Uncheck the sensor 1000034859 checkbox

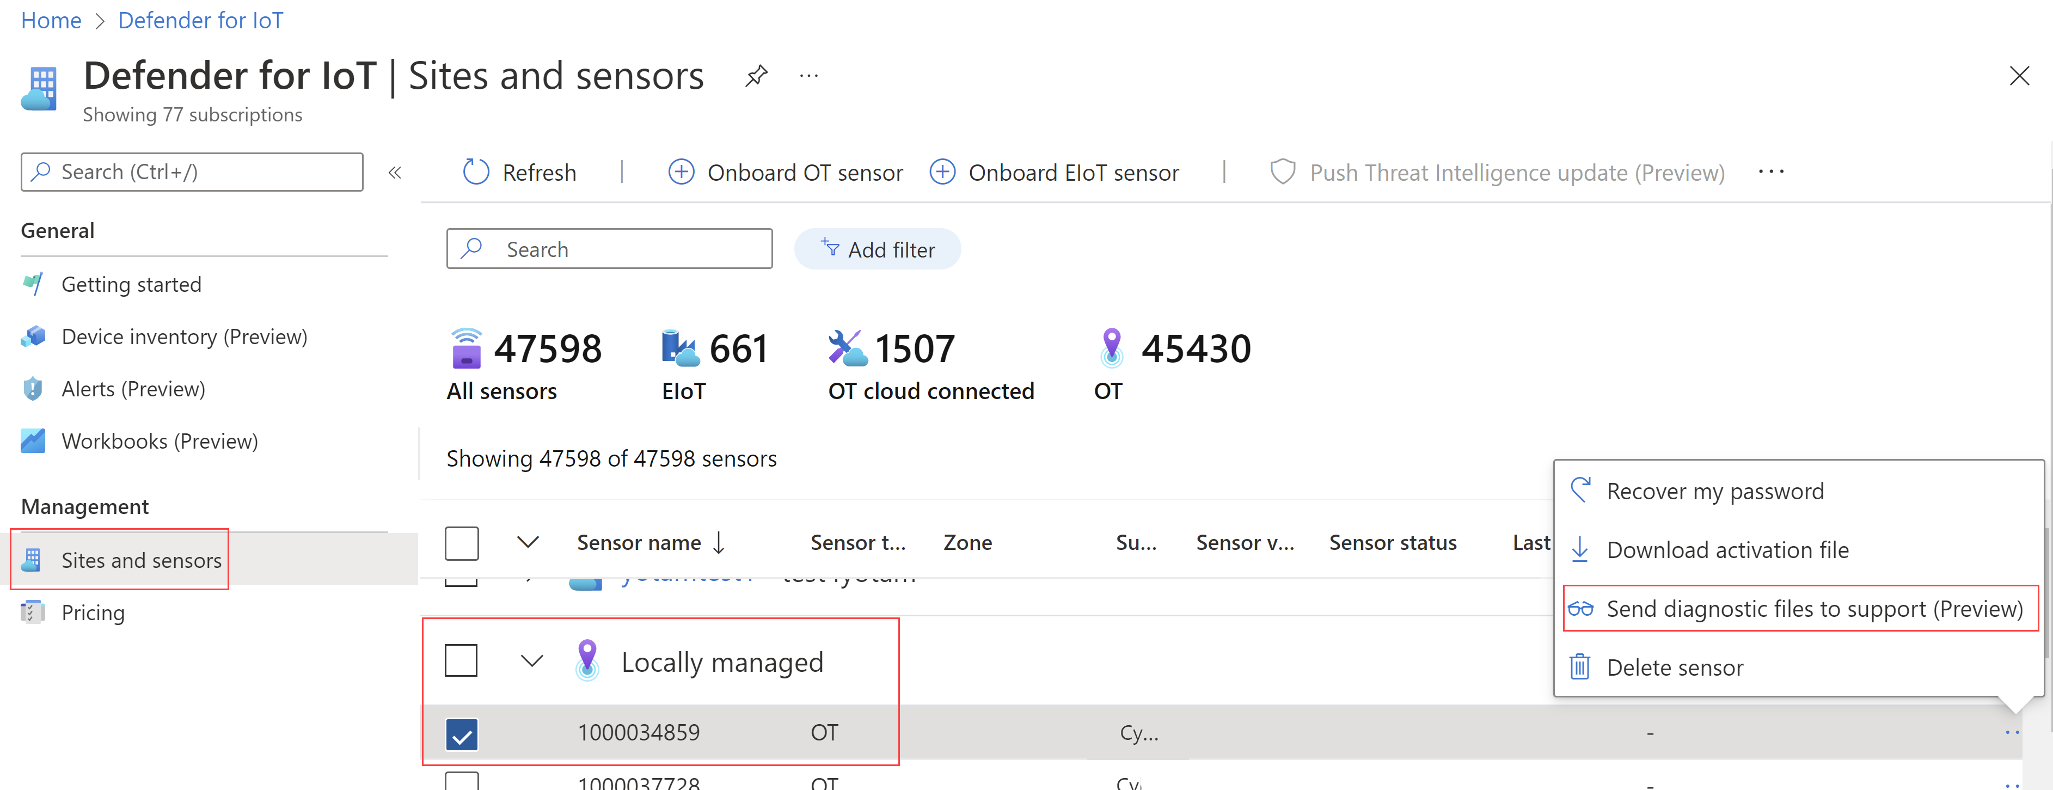point(462,733)
